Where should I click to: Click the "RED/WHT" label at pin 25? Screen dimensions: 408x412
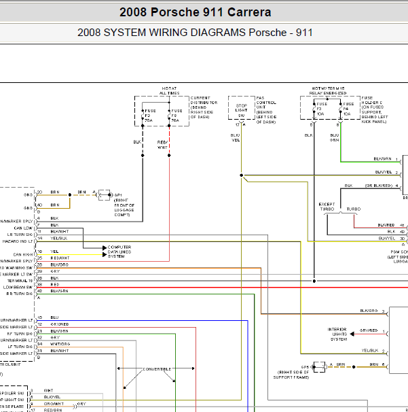pos(60,258)
